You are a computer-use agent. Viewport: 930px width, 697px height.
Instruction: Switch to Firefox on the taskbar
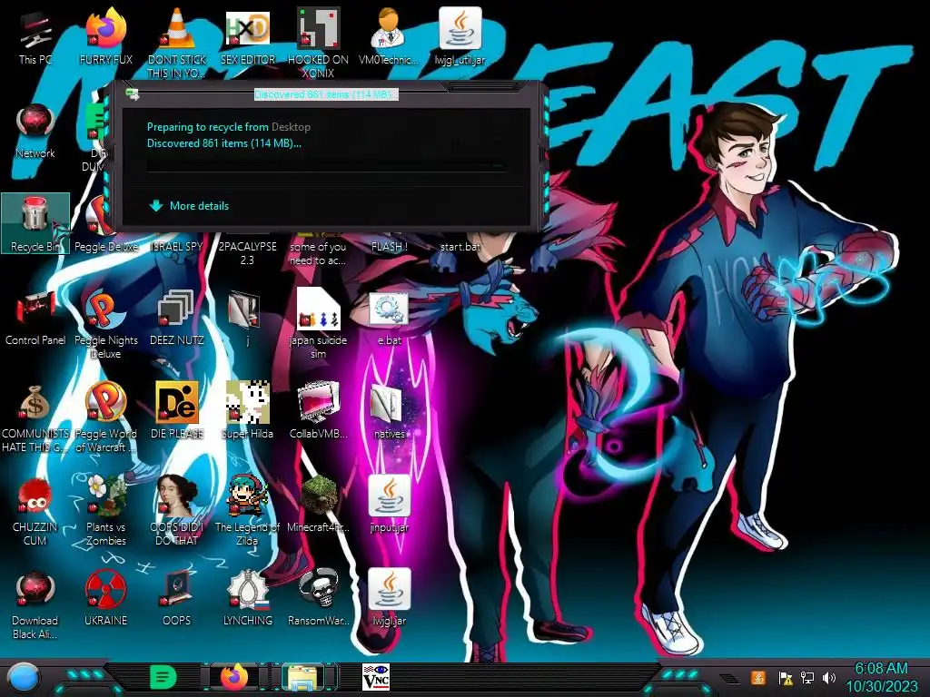coord(234,677)
